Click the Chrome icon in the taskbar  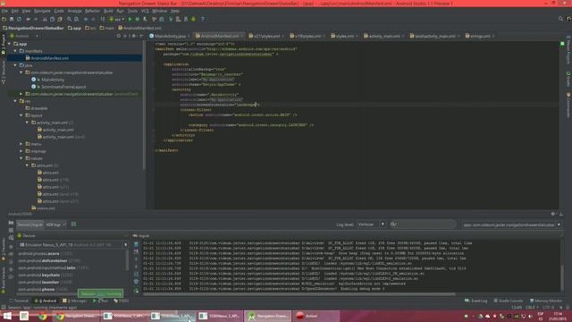(x=43, y=316)
